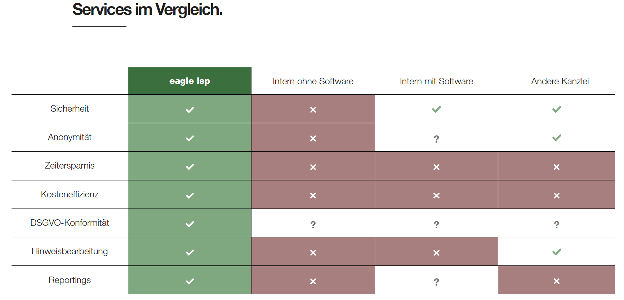This screenshot has height=300, width=624.
Task: Click the X for Sicherheit under Intern ohne Software
Action: (313, 110)
